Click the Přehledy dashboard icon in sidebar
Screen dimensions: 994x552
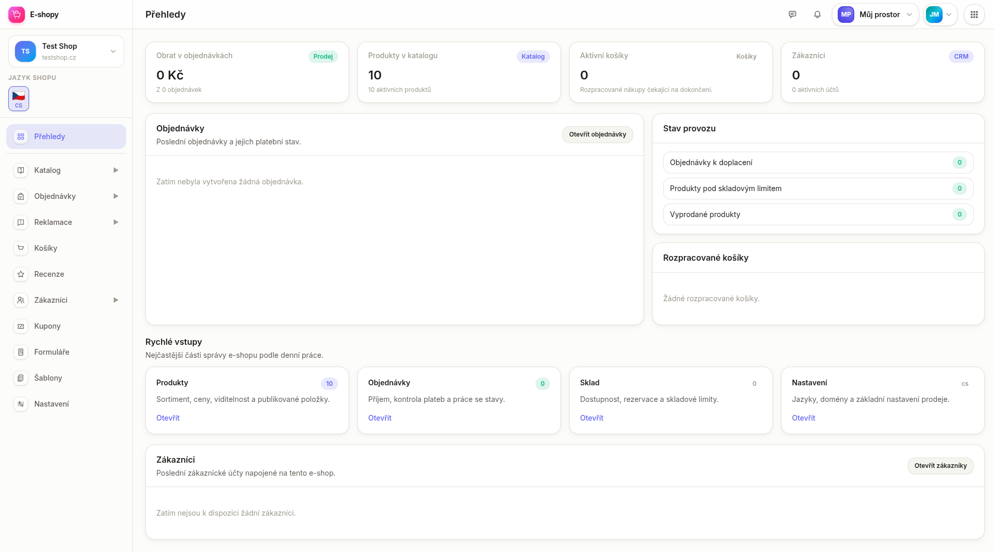click(21, 137)
